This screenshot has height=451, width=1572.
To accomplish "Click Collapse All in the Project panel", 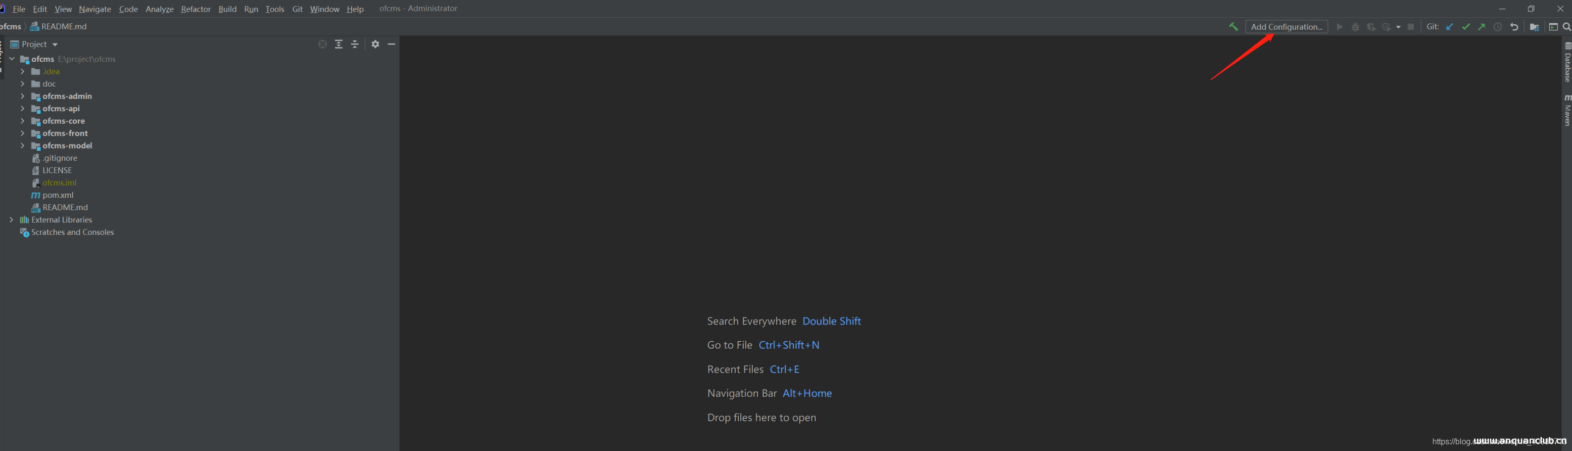I will click(x=355, y=44).
